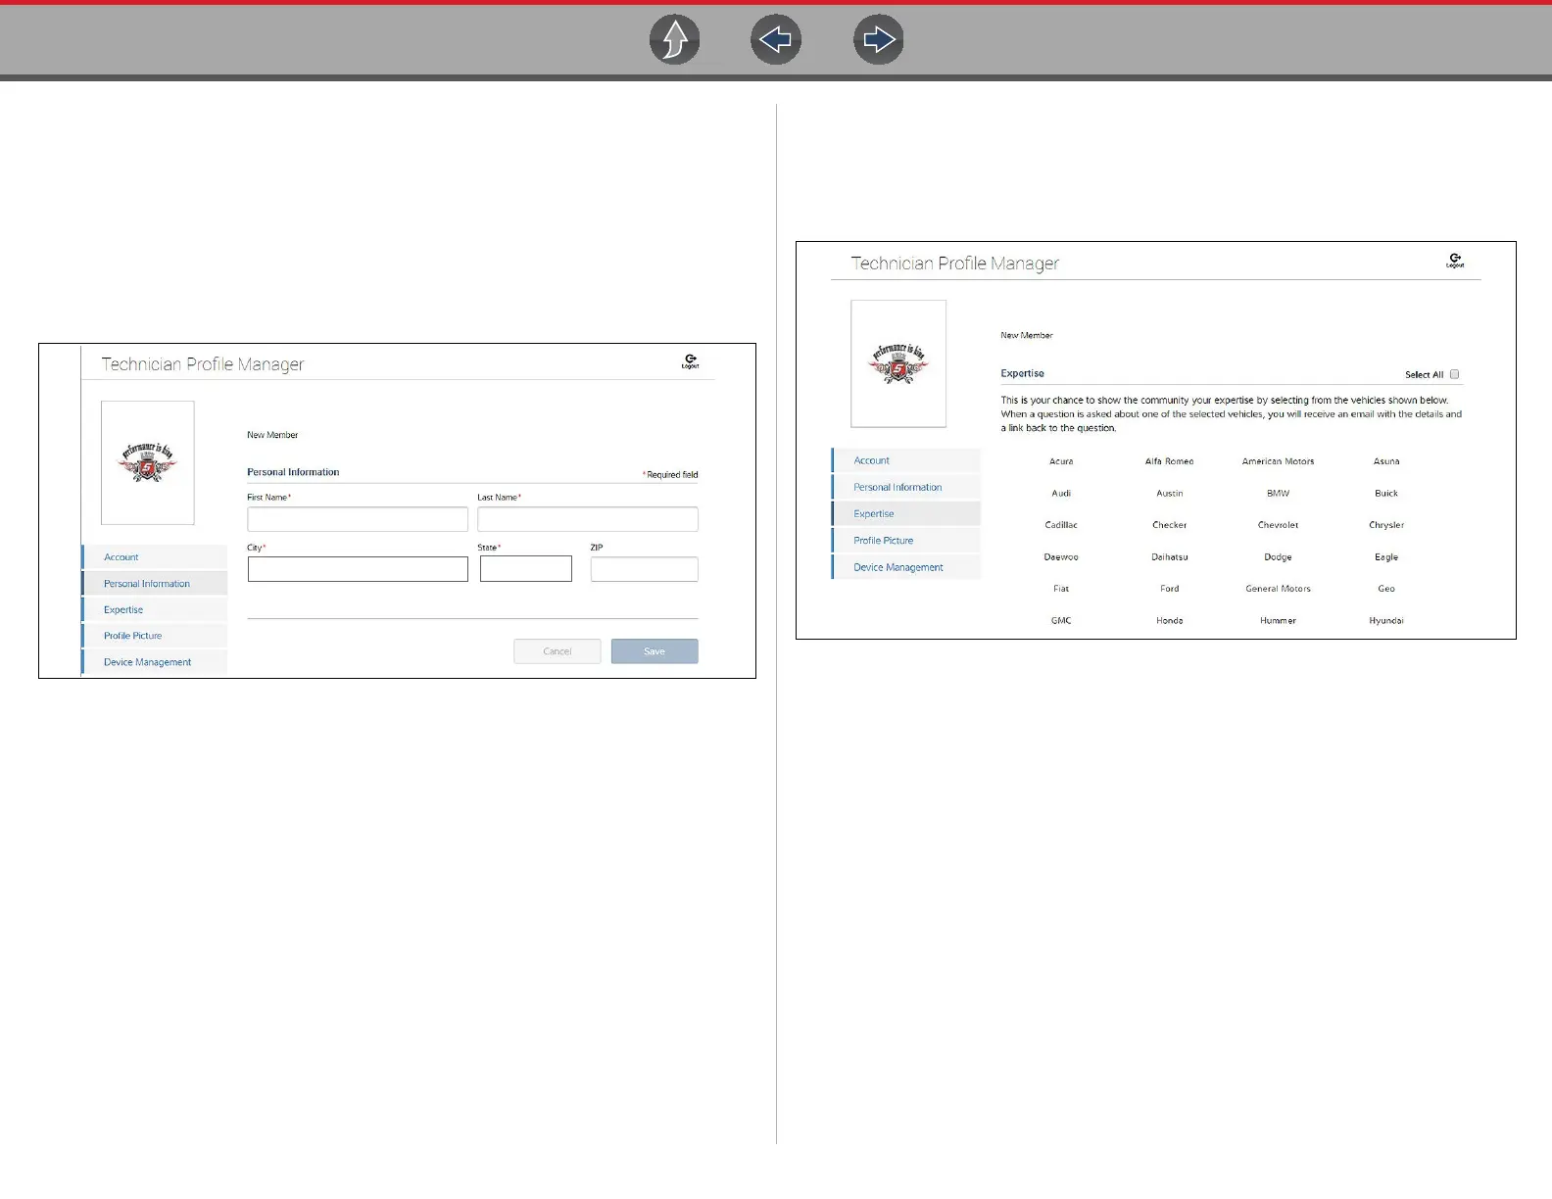Screen dimensions: 1552x1199
Task: Click Logout icon in Expertise screen
Action: pos(1455,261)
